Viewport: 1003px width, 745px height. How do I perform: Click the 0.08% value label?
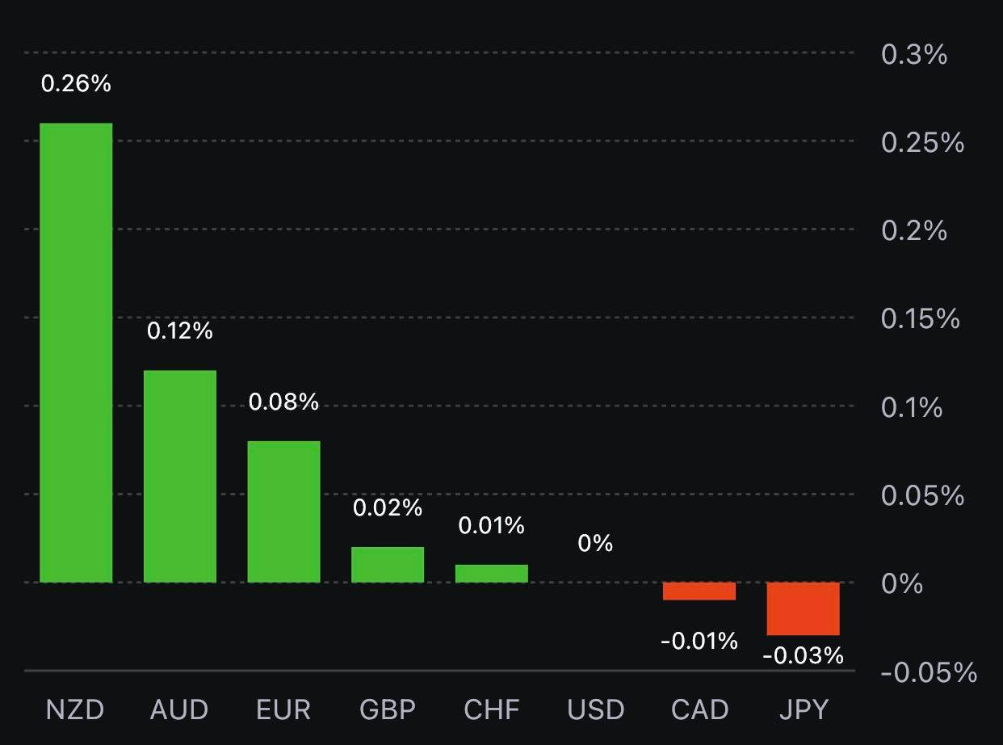pos(283,402)
